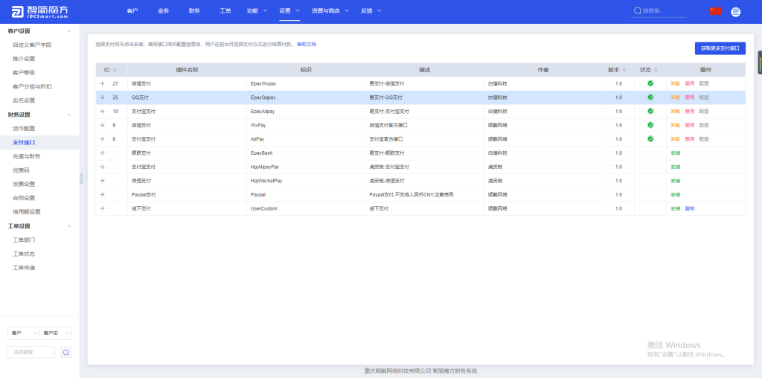The image size is (762, 378).
Task: Click the drag handle icon of the Paypal row
Action: click(103, 194)
